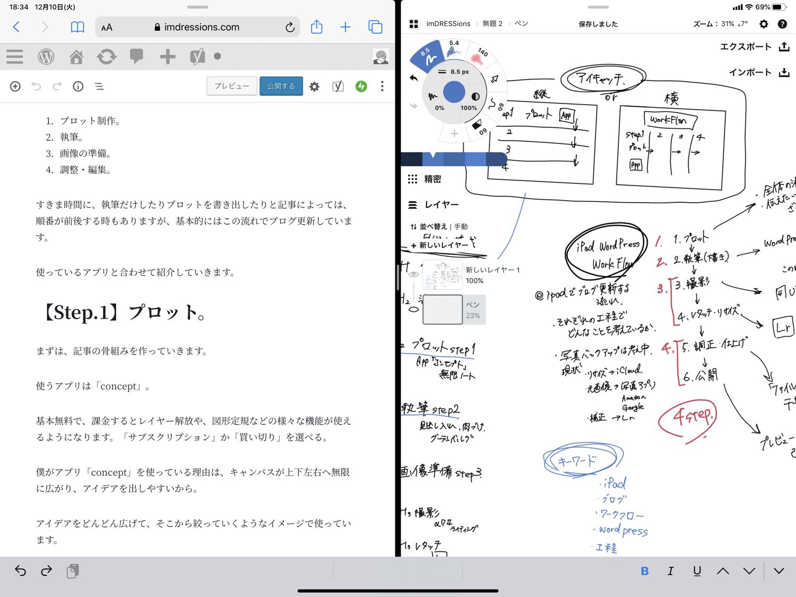Select the arrow selection tool on wheel
This screenshot has height=597, width=796.
[x=495, y=79]
